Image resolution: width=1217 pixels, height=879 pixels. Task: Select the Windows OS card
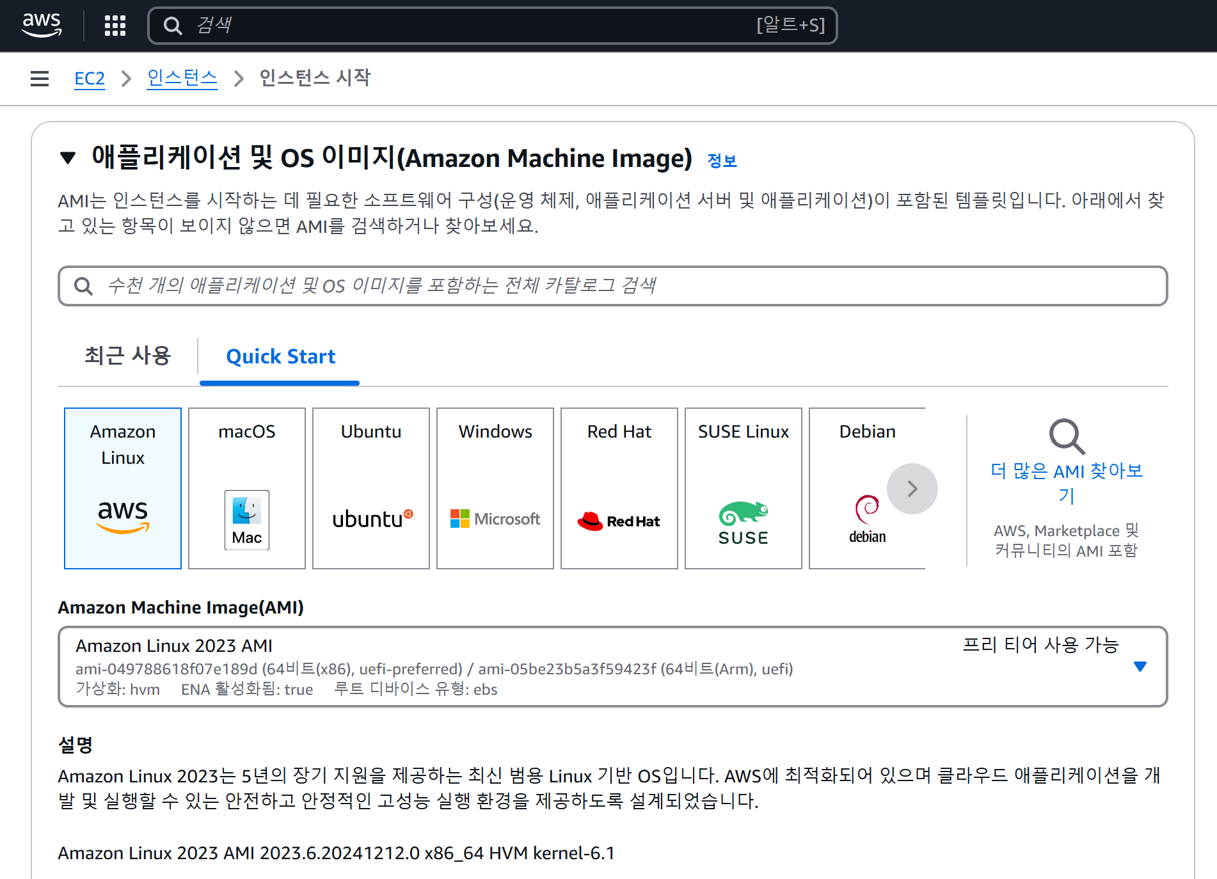click(x=495, y=488)
